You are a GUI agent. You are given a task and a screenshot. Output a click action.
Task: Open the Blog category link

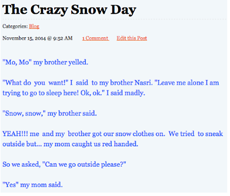(34, 27)
